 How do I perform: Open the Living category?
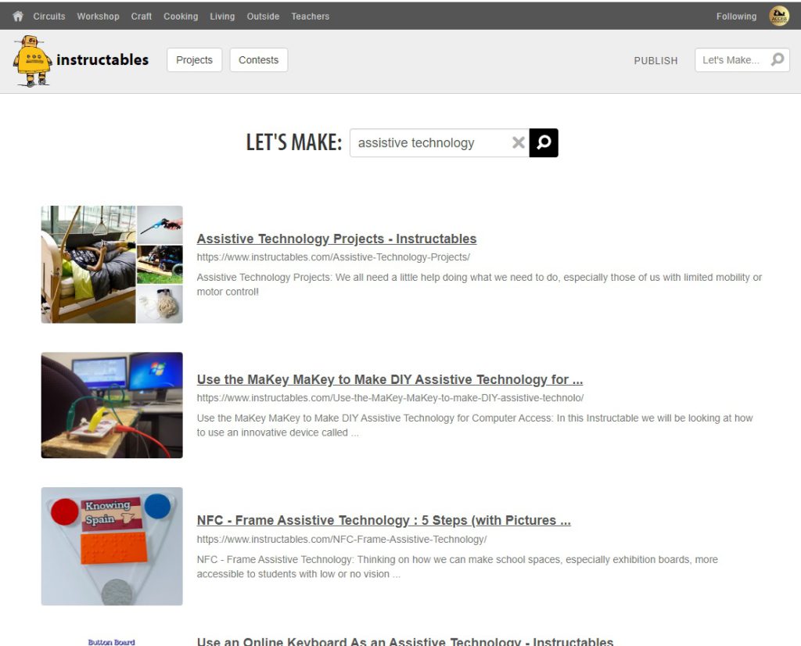[222, 16]
